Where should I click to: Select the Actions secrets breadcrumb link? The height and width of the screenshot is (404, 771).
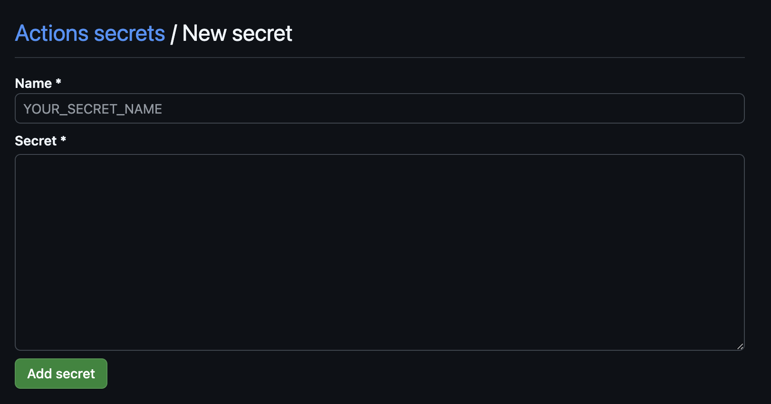(x=89, y=33)
